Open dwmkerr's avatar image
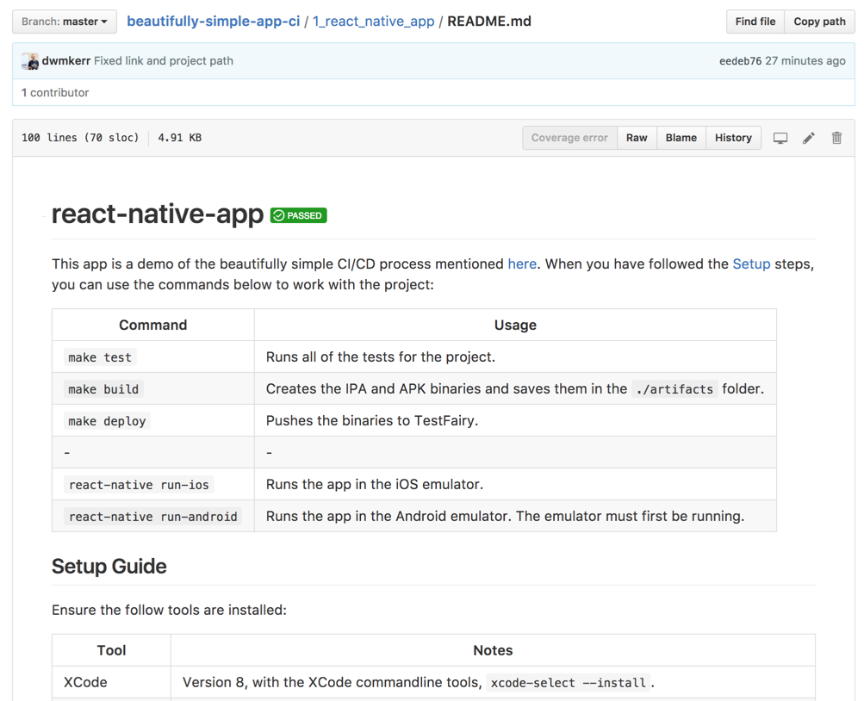 30,61
